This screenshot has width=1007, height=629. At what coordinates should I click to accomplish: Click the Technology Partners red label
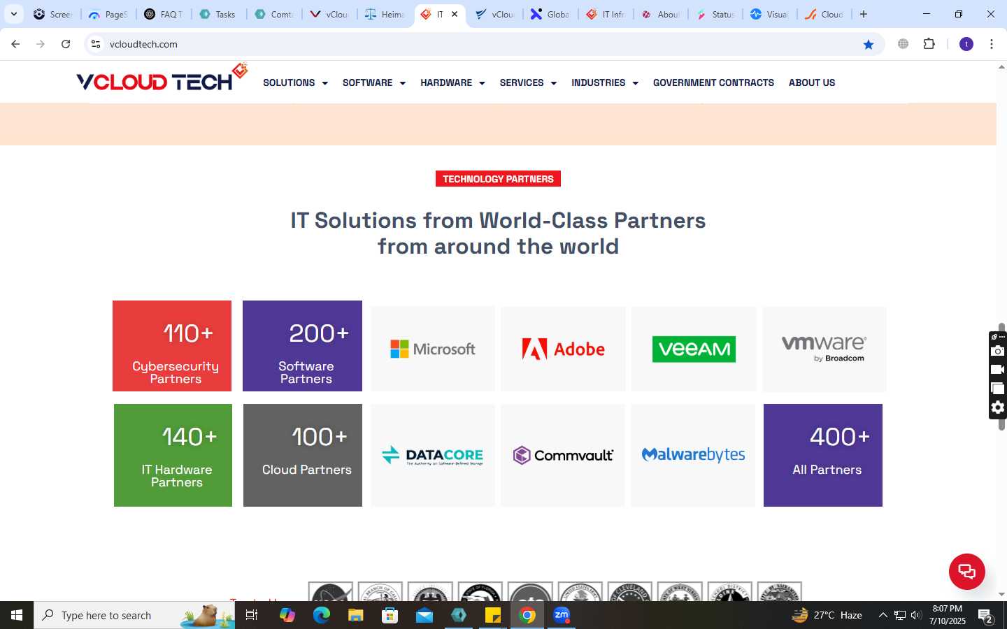pos(498,179)
